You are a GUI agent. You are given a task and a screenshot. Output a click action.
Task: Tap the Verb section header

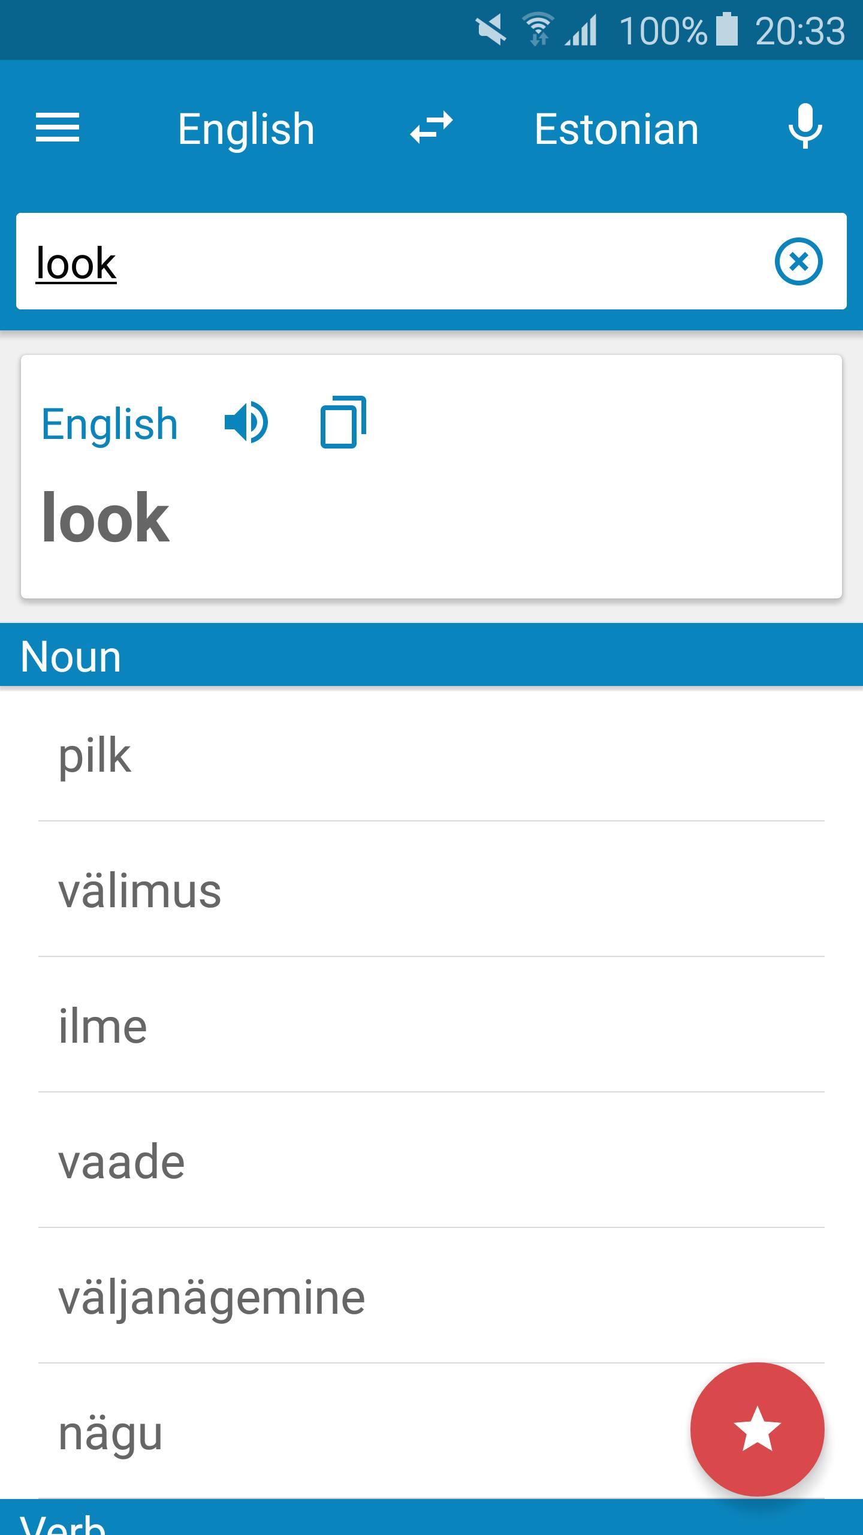[431, 1518]
